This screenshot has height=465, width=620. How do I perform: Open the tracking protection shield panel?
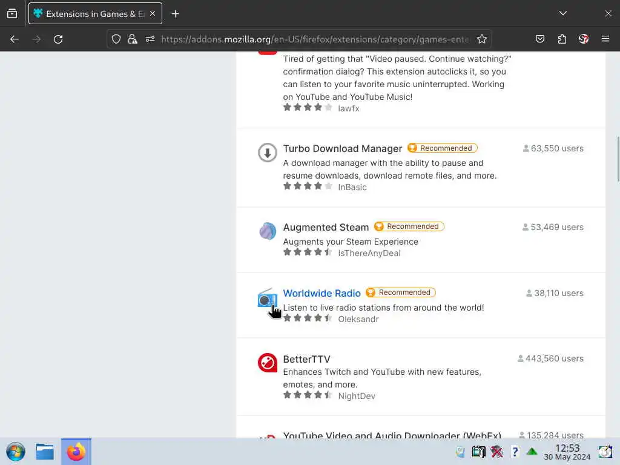(116, 39)
